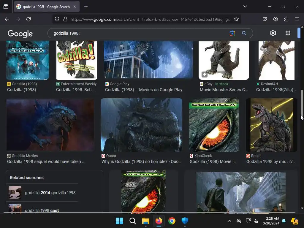The width and height of the screenshot is (304, 228).
Task: Open Google Play Godzilla movie image
Action: (148, 59)
